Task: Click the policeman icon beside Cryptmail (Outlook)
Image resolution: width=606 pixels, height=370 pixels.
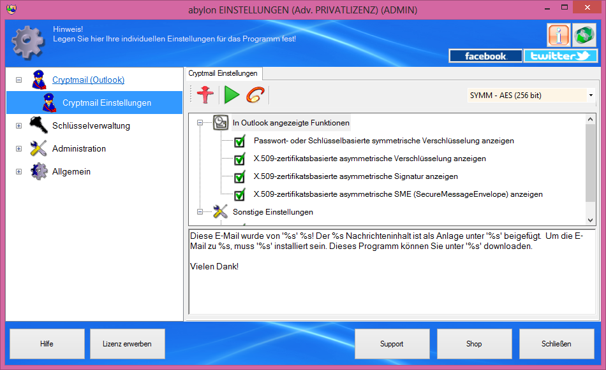Action: coord(39,80)
